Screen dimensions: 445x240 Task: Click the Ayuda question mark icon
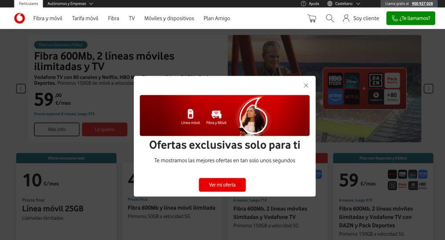tap(303, 4)
